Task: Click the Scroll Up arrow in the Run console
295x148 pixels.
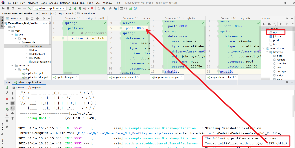Action: click(x=13, y=93)
